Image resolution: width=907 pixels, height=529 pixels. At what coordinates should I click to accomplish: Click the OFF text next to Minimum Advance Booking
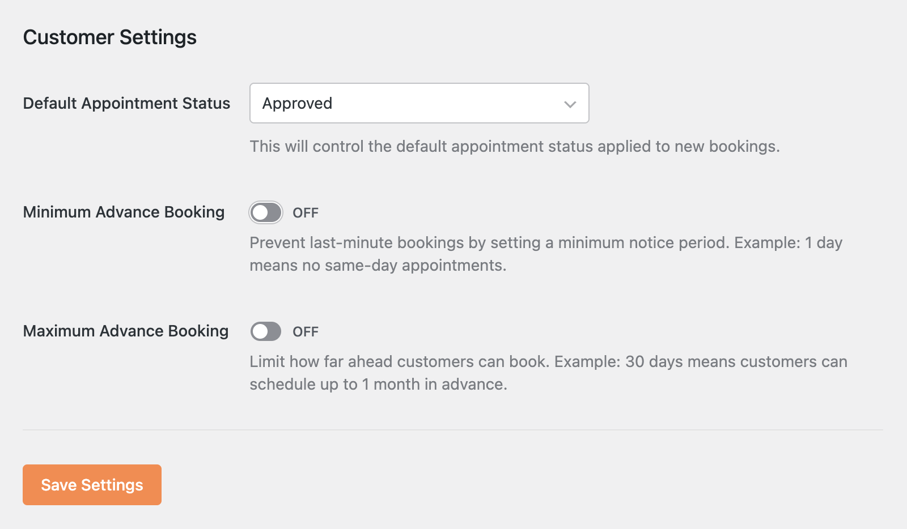(x=305, y=212)
